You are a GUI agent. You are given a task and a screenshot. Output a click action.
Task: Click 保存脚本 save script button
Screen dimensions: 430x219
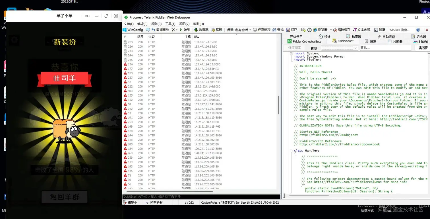coord(294,48)
